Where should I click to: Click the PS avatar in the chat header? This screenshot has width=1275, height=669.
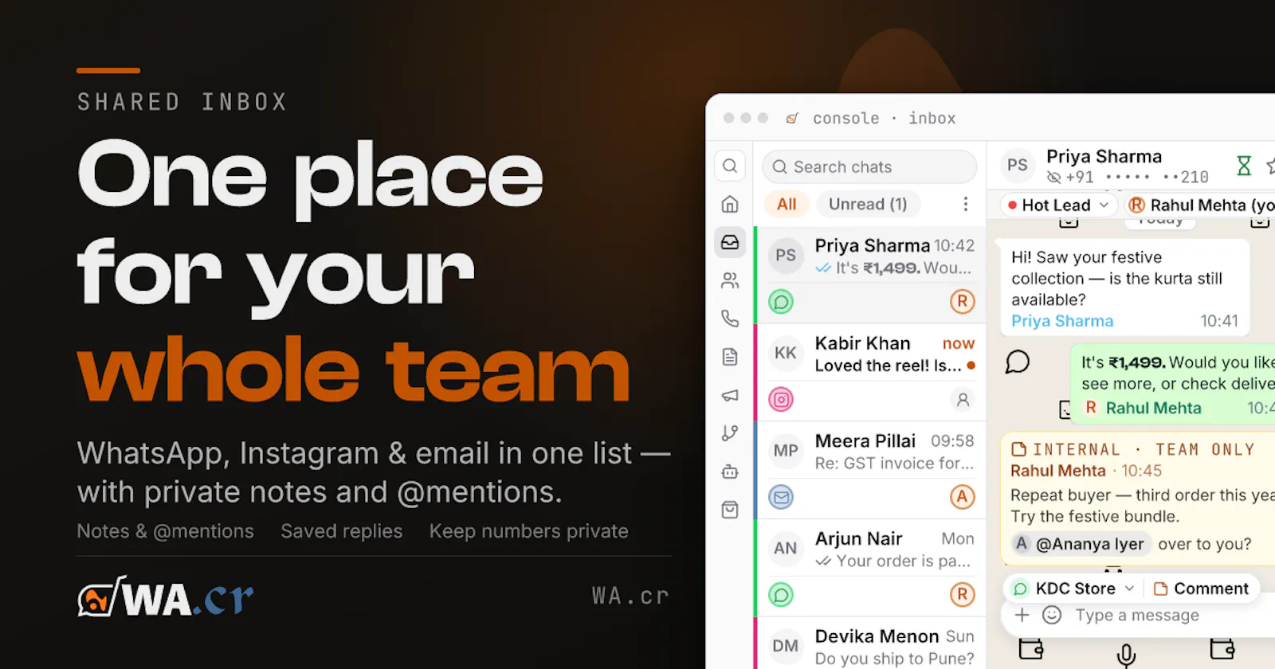1018,165
